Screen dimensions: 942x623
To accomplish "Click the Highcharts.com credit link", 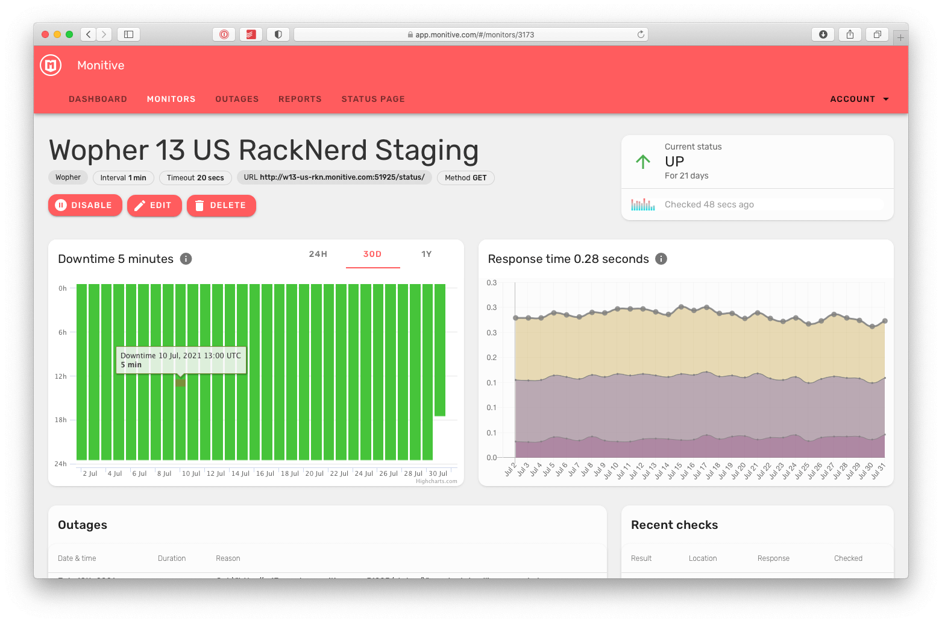I will (436, 481).
